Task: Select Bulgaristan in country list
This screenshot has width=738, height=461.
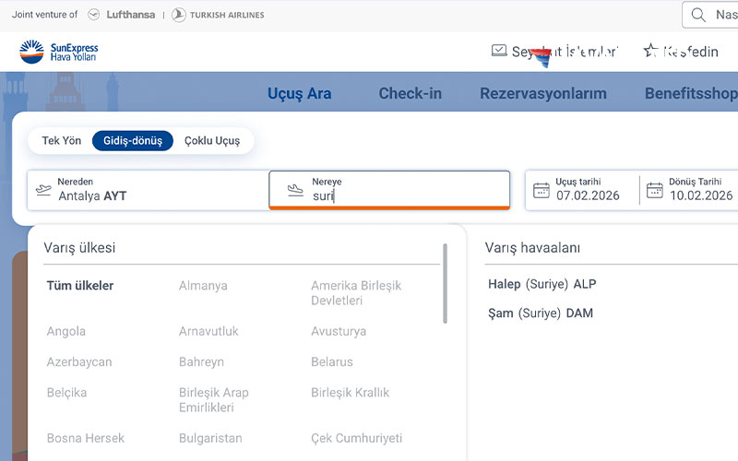Action: coord(210,438)
